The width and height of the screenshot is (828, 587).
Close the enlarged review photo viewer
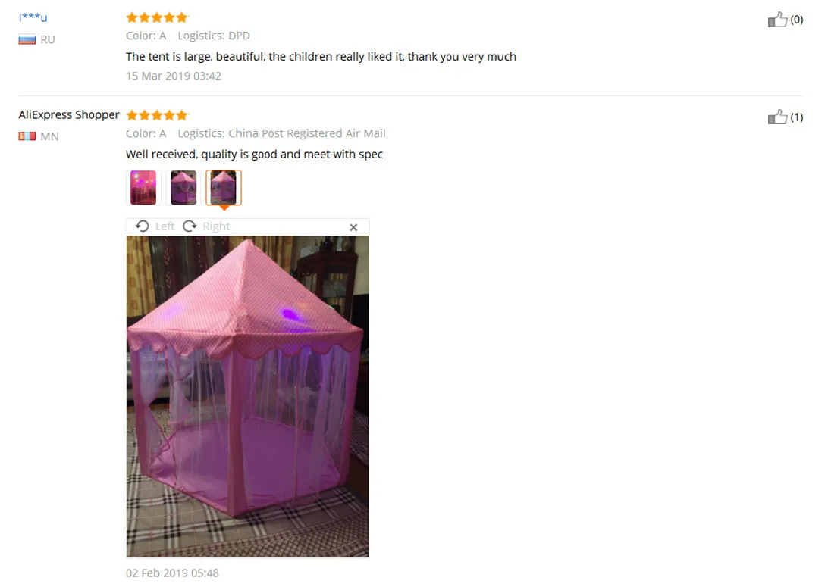click(353, 227)
